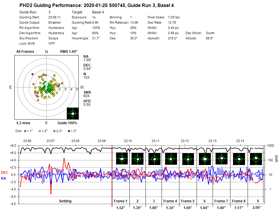Click the N count value '103'
Viewport: 280px width, 214px height.
pos(86,78)
